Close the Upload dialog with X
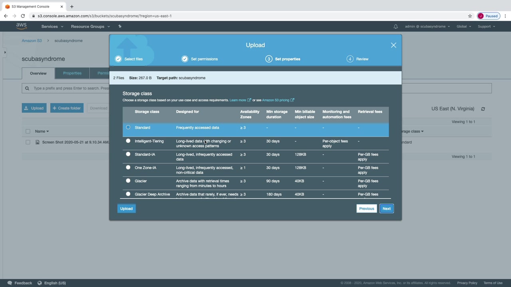Screen dimensions: 511x287 [393, 45]
